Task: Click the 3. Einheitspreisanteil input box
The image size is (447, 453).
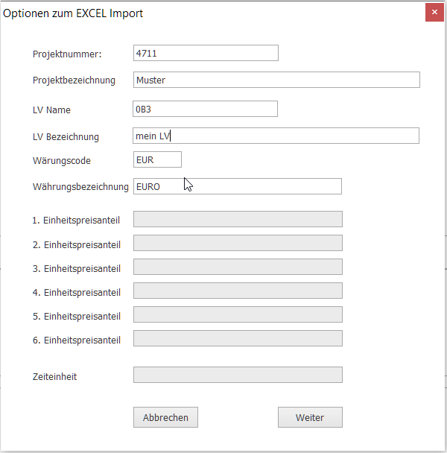Action: point(238,267)
